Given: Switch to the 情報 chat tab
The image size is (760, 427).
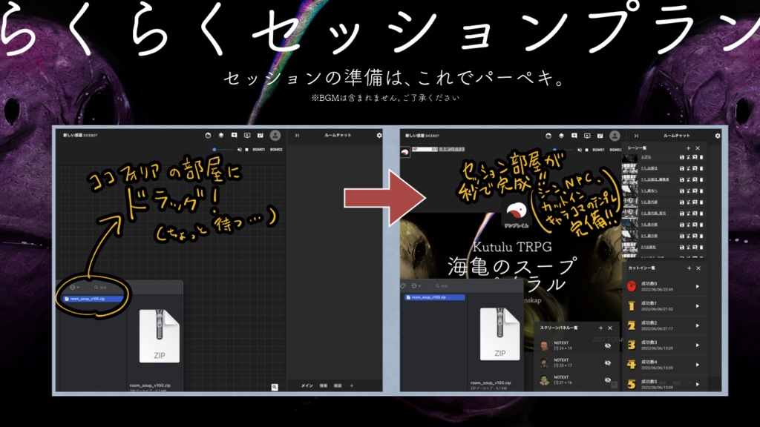Looking at the screenshot, I should 324,385.
